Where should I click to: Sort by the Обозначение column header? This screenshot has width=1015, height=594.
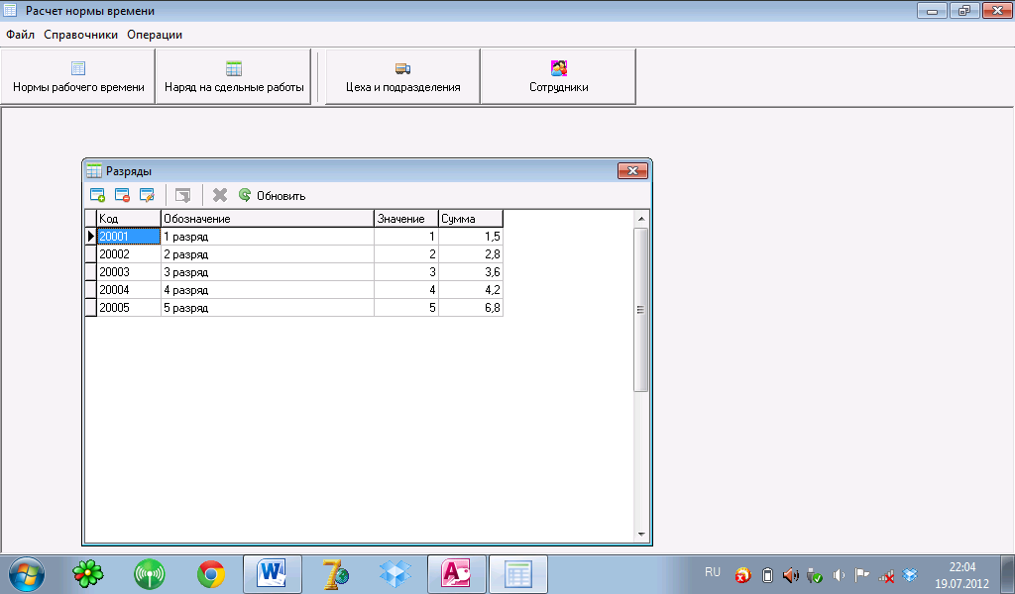[x=268, y=219]
